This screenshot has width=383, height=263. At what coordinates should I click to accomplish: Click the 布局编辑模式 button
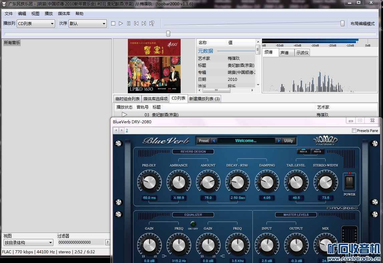point(363,23)
